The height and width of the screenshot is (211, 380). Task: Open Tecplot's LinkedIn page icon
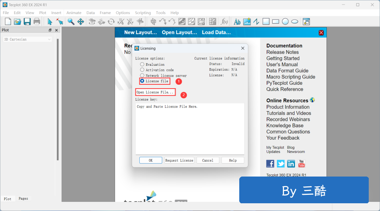tap(291, 164)
